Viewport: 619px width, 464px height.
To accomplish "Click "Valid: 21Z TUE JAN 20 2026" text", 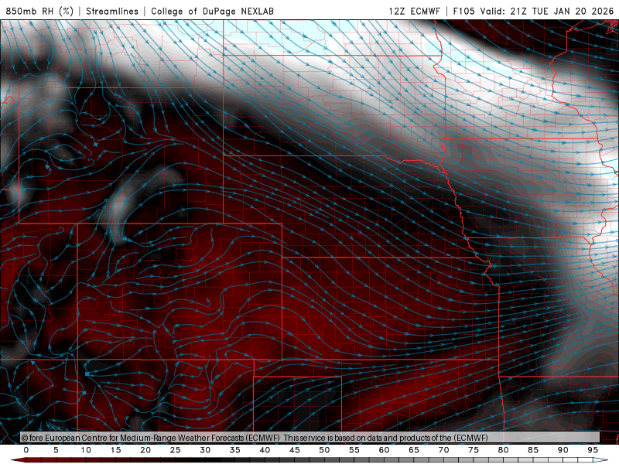I will 547,11.
